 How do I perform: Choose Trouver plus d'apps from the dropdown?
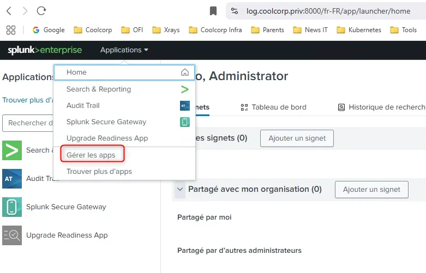pos(99,171)
